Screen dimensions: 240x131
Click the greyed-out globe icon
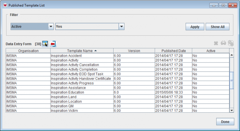pyautogui.click(x=230, y=43)
